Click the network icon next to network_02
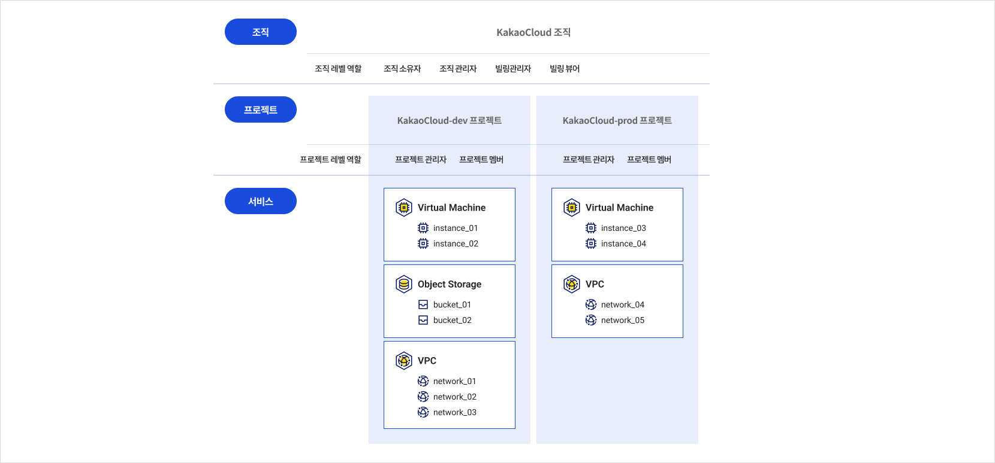The height and width of the screenshot is (463, 995). coord(423,397)
